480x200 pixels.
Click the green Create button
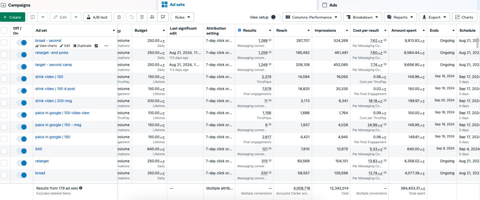coord(13,17)
